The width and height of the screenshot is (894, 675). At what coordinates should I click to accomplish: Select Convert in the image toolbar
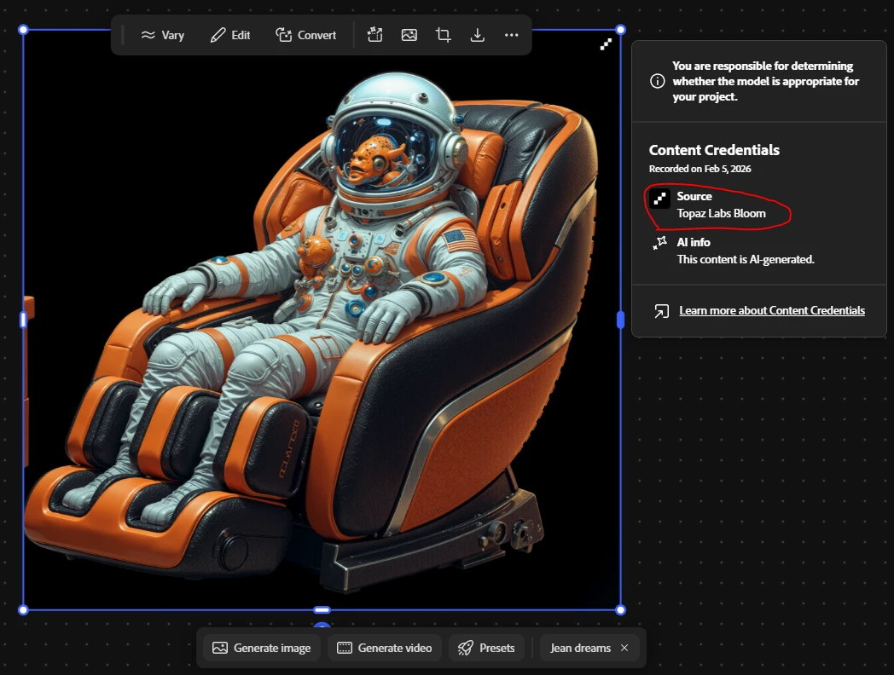pyautogui.click(x=306, y=35)
